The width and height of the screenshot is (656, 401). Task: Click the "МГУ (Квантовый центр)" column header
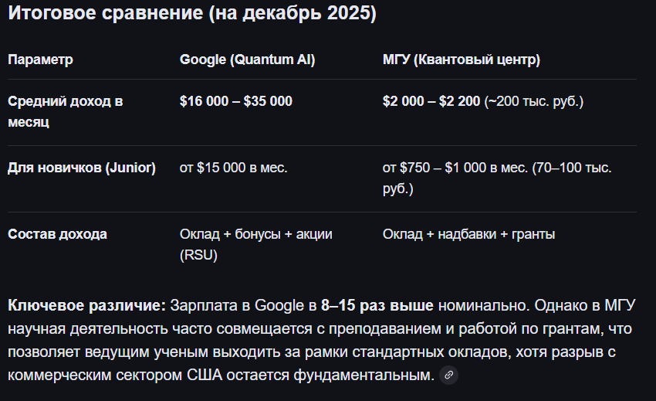coord(461,59)
